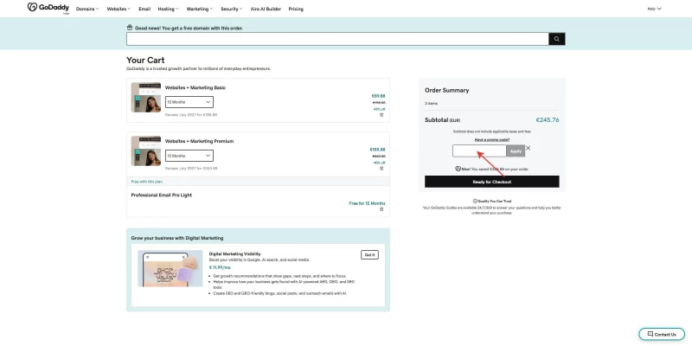Image resolution: width=692 pixels, height=346 pixels.
Task: Change term dropdown for Websites + Marketing Basic
Action: [189, 102]
